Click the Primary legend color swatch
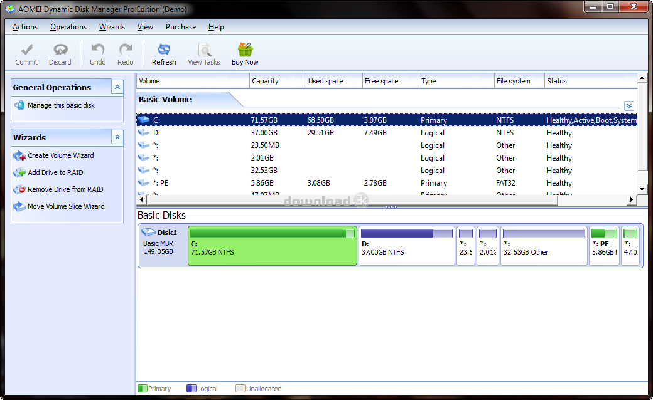The image size is (653, 400). coord(142,388)
